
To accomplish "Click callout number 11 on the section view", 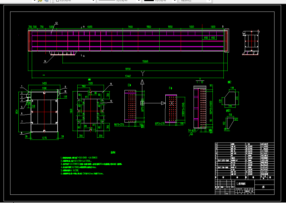I will click(x=111, y=84).
